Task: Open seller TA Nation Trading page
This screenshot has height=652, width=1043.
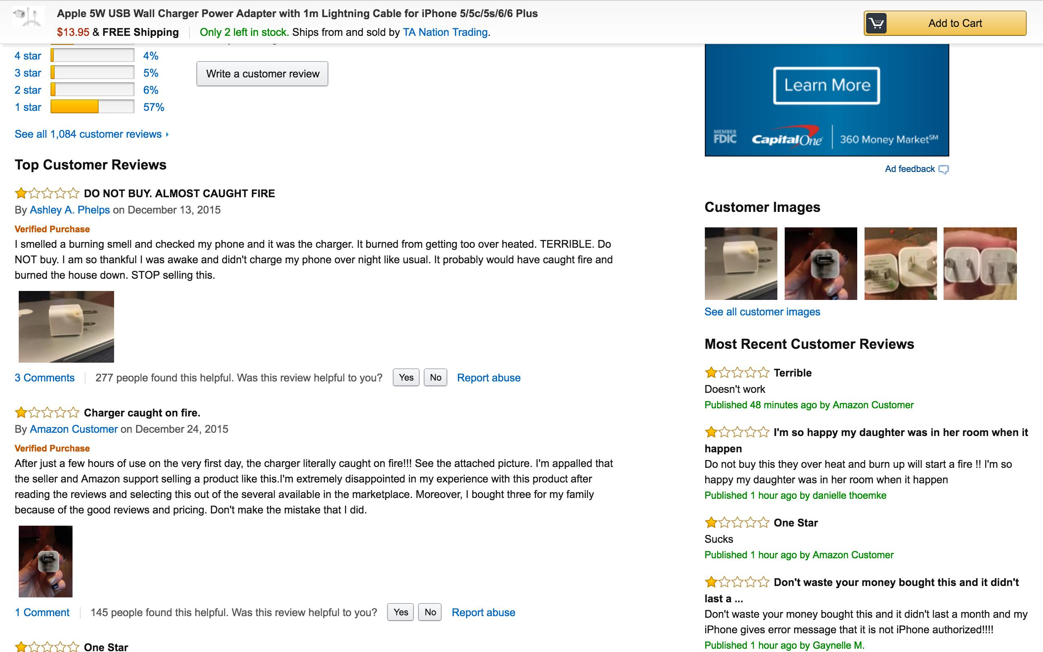Action: click(x=445, y=32)
